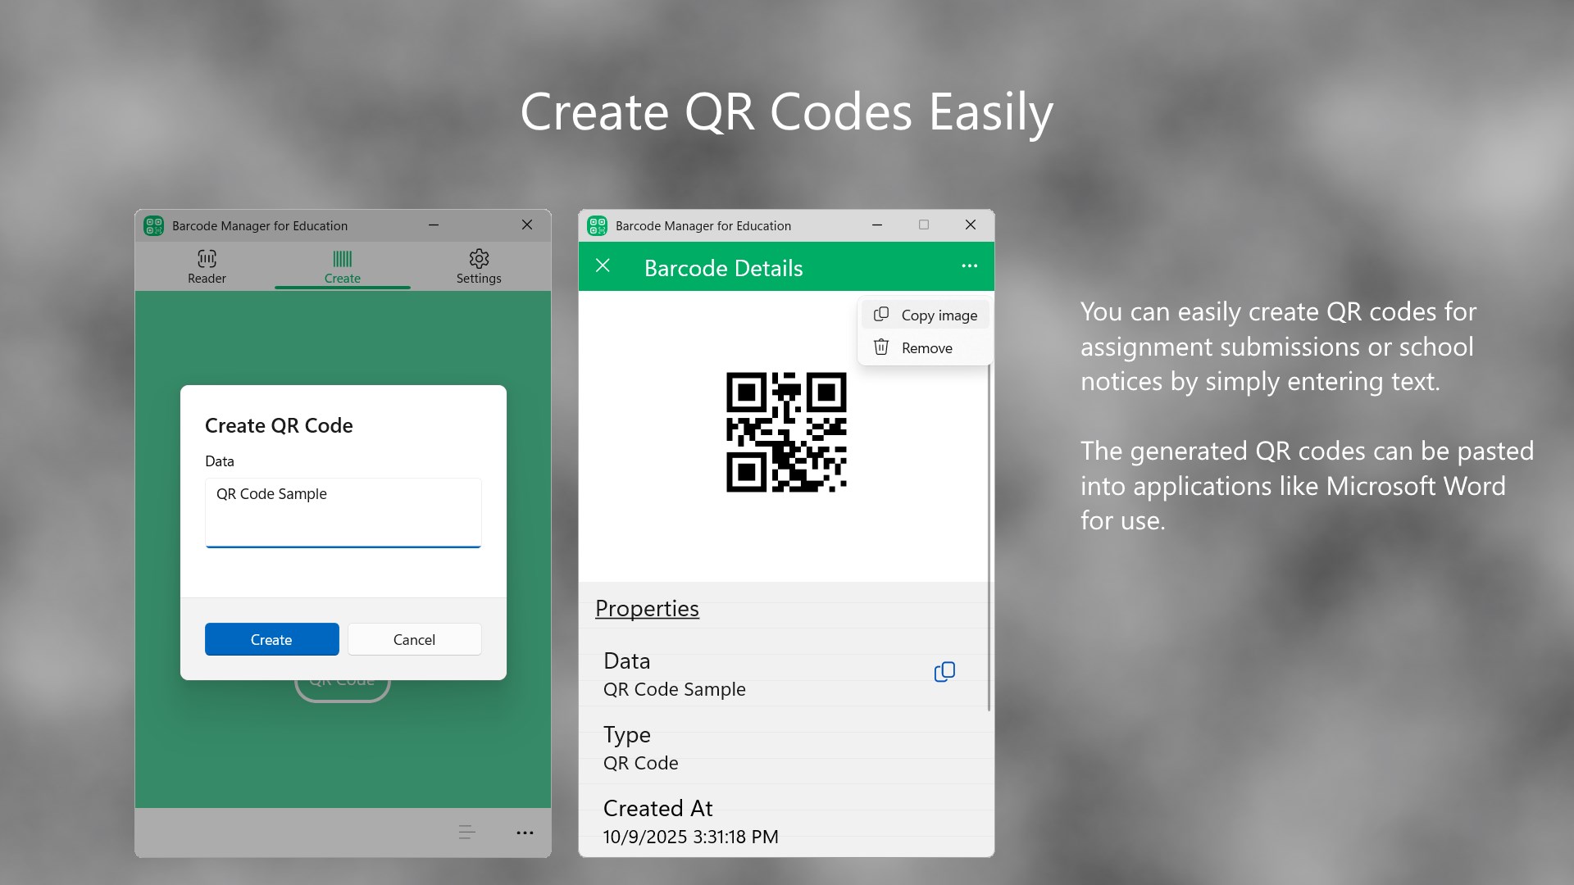The image size is (1574, 885).
Task: Close the left Barcode Manager window
Action: [527, 225]
